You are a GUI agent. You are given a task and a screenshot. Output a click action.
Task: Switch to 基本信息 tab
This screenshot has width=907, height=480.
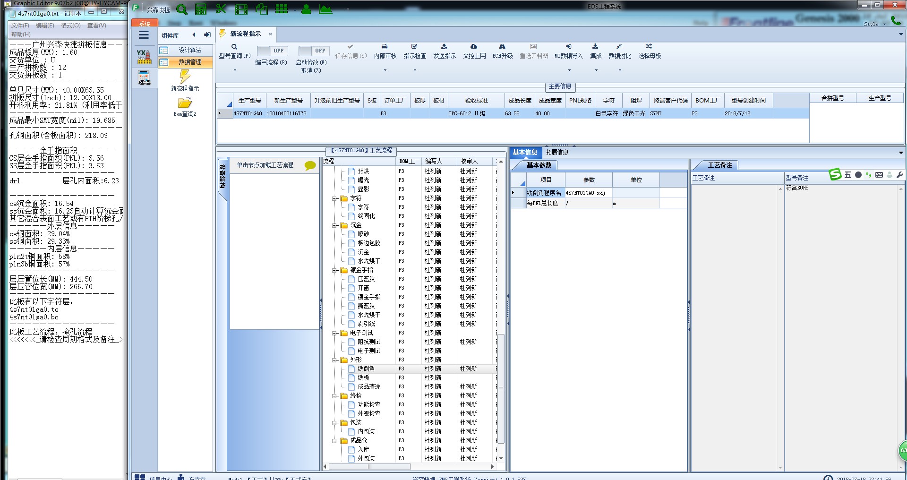525,152
